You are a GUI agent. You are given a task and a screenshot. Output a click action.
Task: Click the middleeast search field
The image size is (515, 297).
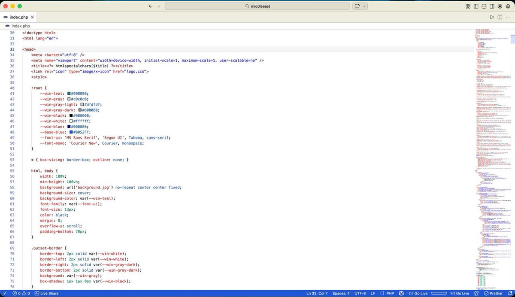pos(257,6)
